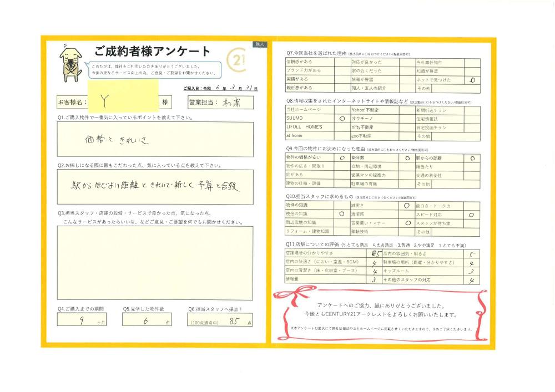This screenshot has width=555, height=392.
Task: Click the 購入 label tag at top
Action: point(260,44)
